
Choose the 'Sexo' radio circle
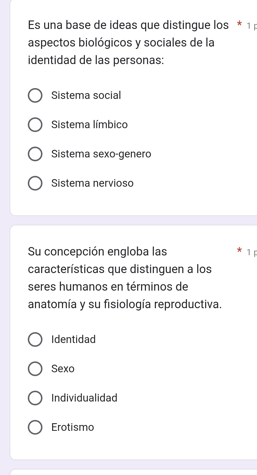point(35,369)
